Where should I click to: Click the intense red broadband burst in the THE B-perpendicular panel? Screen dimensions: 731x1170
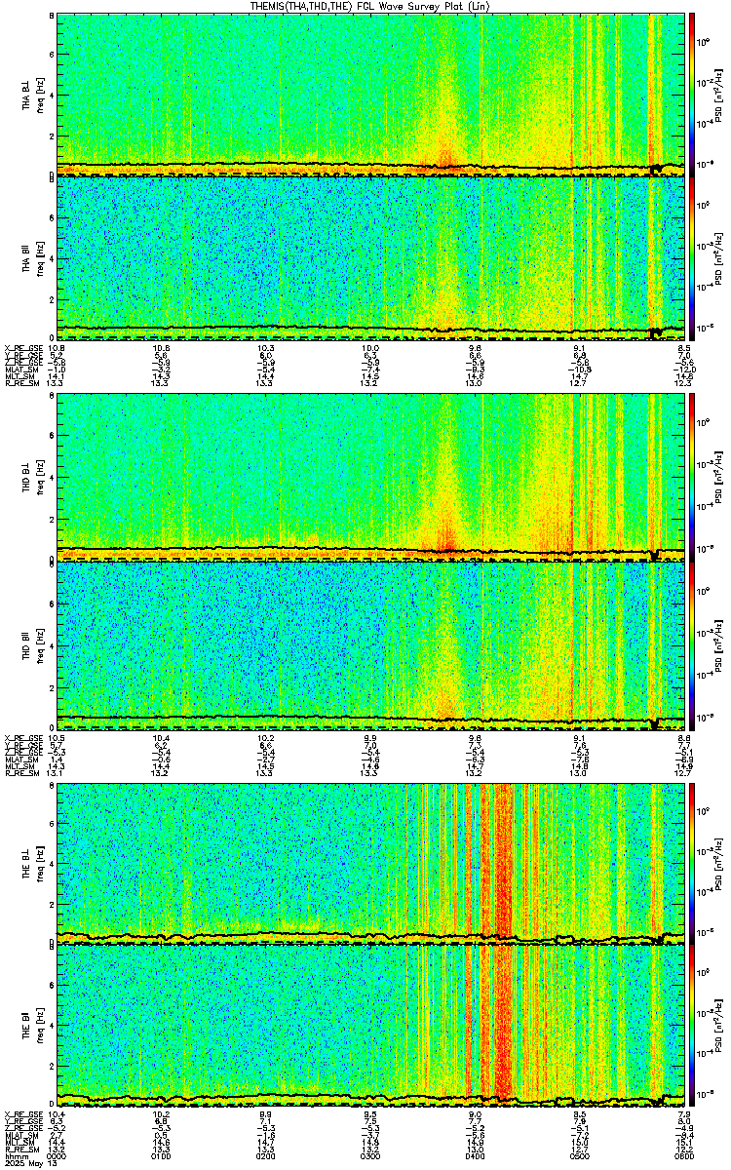pos(503,863)
